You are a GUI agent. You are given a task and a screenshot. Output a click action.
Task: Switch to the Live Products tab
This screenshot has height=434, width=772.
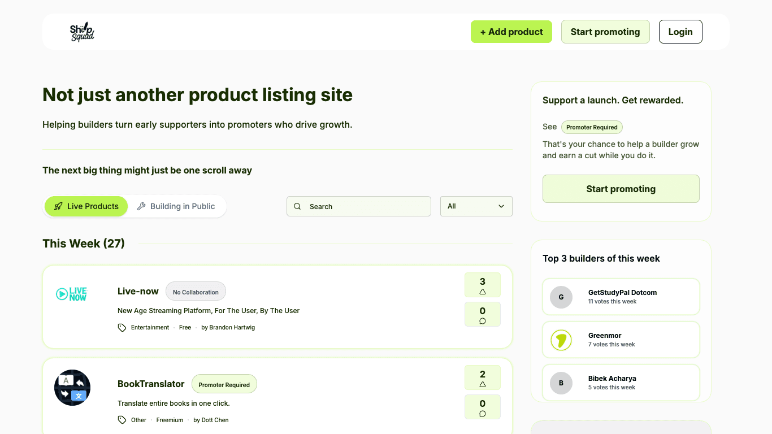pyautogui.click(x=86, y=206)
